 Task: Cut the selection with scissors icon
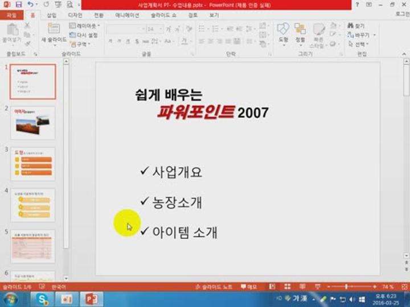point(27,26)
